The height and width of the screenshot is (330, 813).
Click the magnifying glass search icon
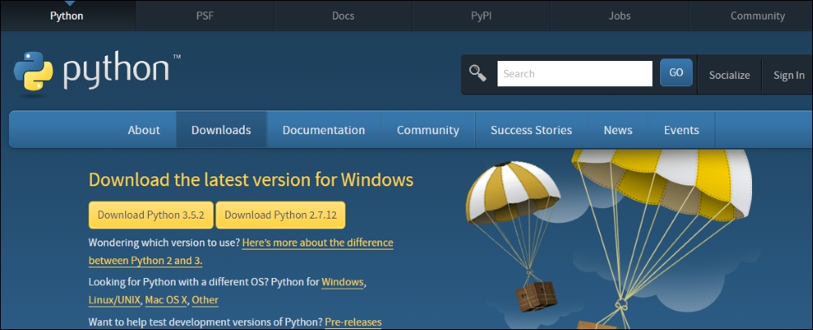(477, 74)
